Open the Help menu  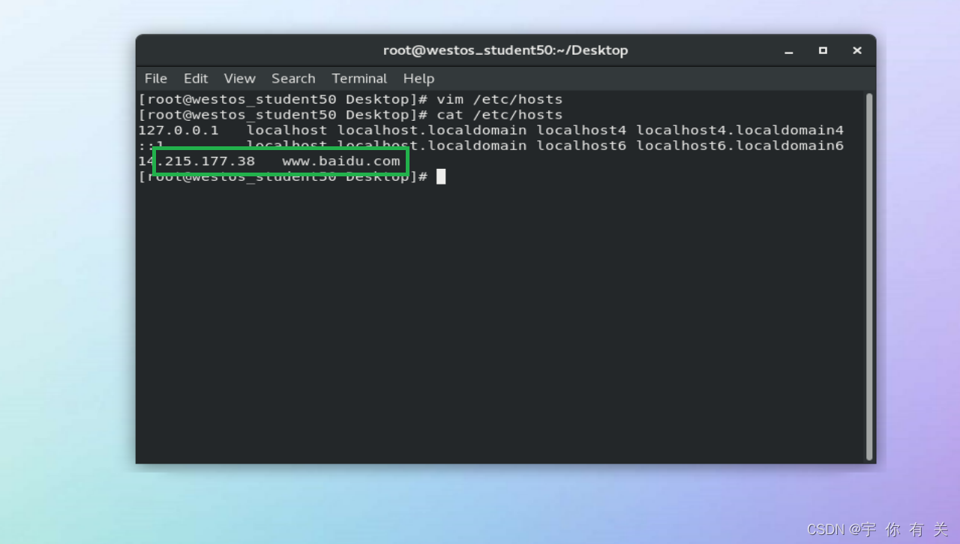click(x=418, y=78)
